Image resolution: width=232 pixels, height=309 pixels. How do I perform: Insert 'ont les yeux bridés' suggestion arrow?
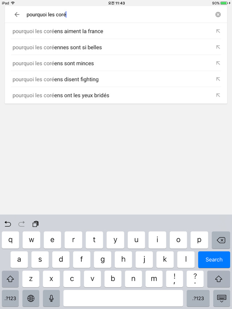[x=218, y=95]
